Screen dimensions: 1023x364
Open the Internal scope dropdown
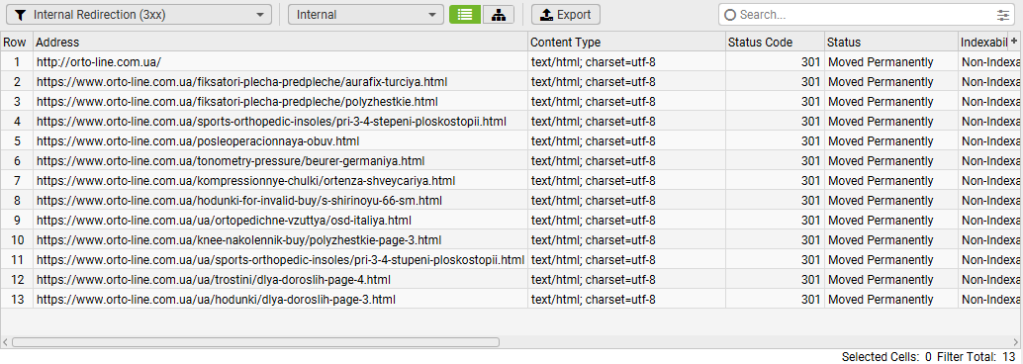[365, 15]
